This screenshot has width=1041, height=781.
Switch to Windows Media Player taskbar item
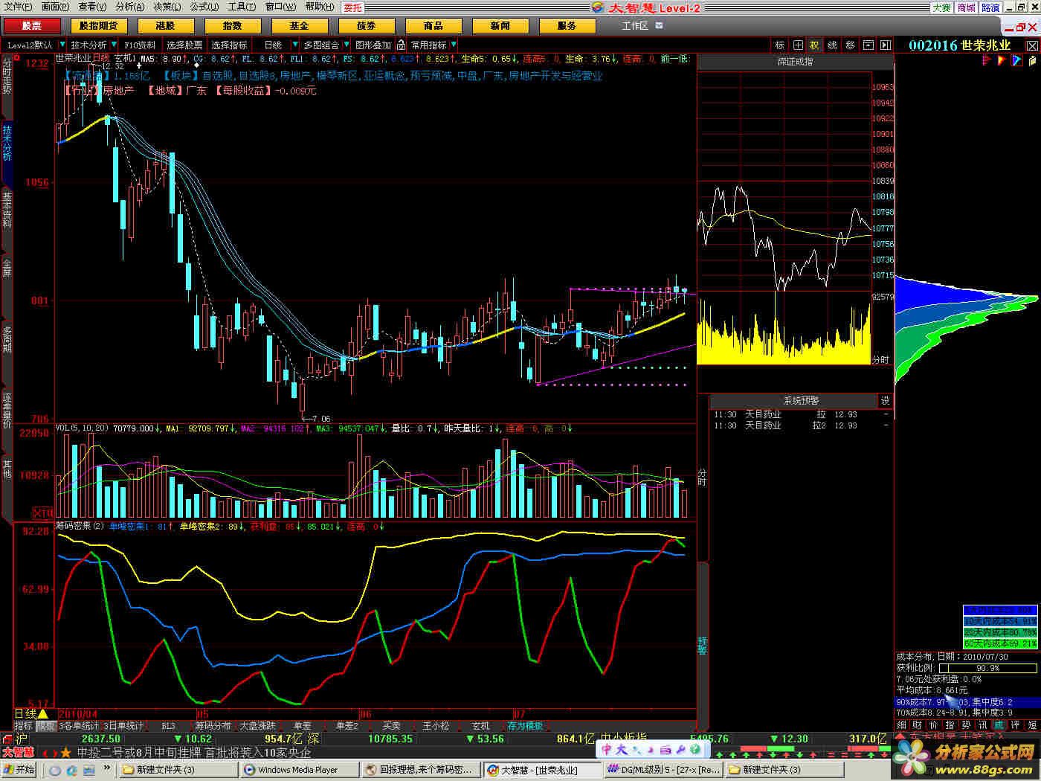[300, 770]
